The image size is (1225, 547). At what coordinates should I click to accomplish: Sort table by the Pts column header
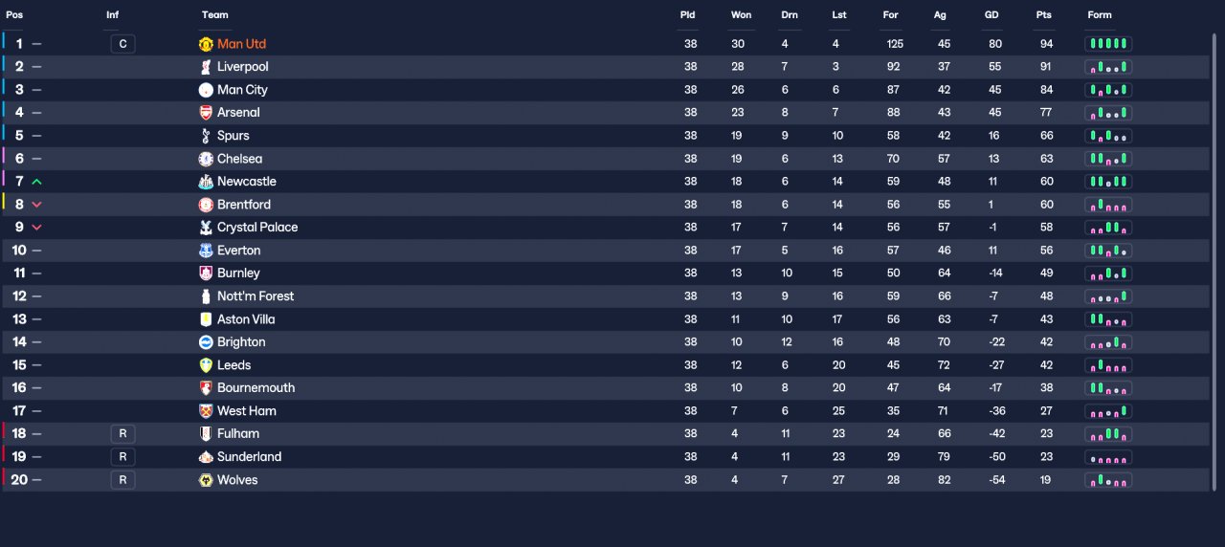pyautogui.click(x=1043, y=15)
